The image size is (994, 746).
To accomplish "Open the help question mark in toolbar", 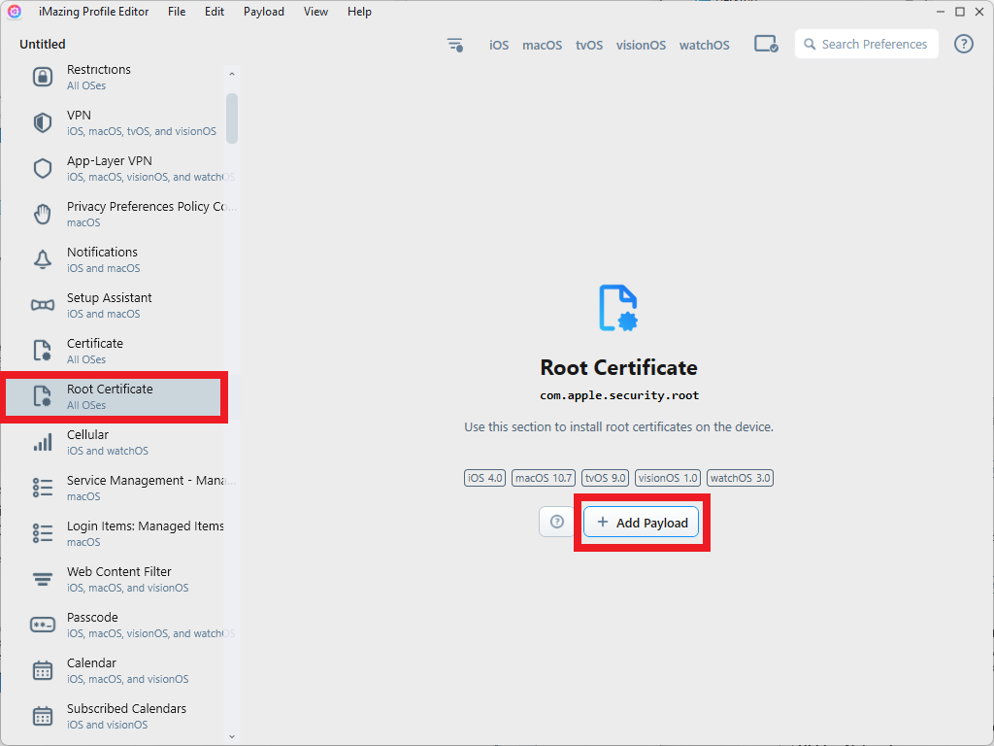I will pyautogui.click(x=964, y=44).
